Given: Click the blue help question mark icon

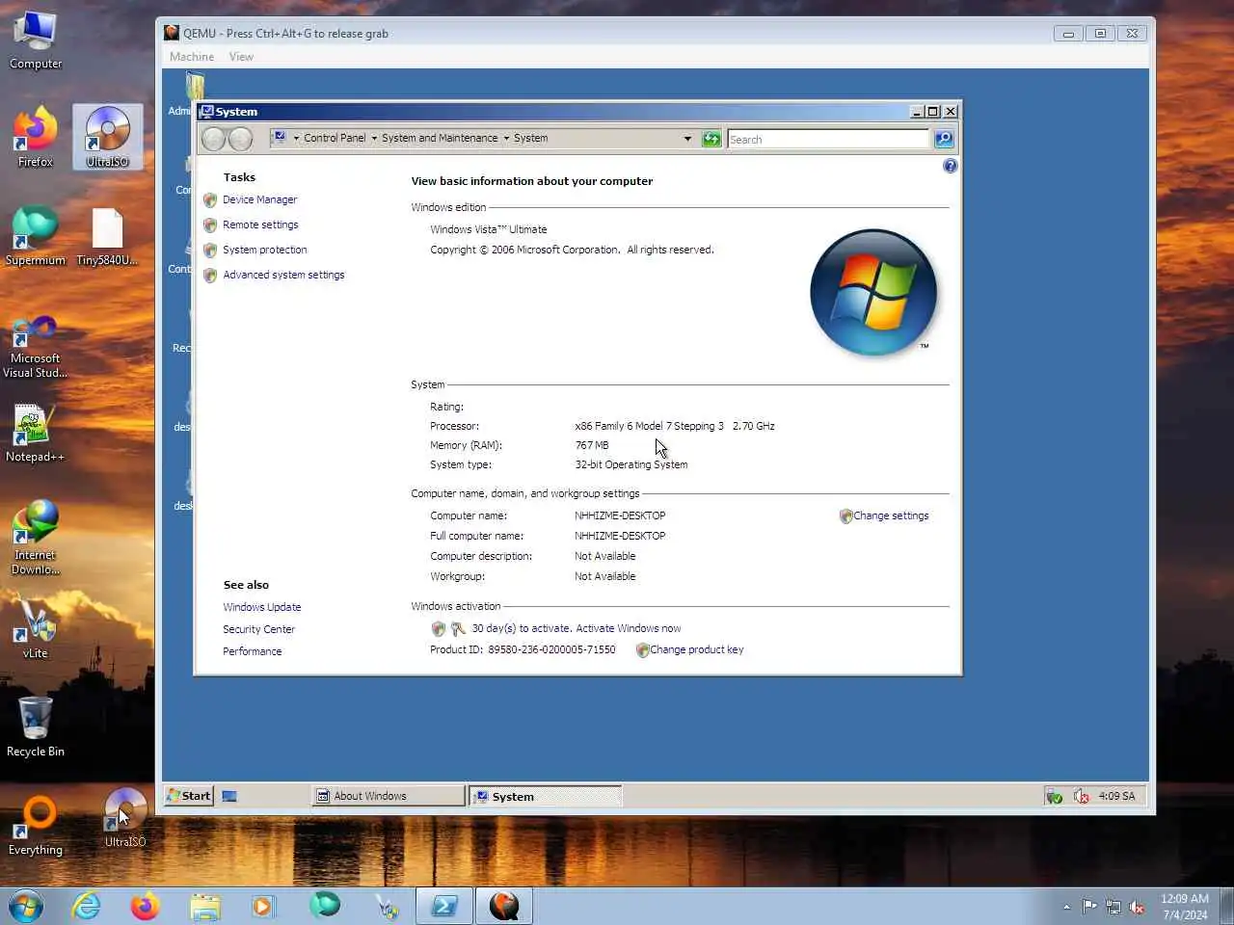Looking at the screenshot, I should point(950,166).
